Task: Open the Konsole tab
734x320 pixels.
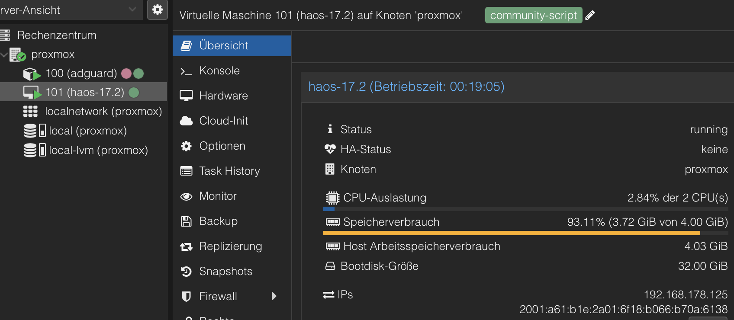Action: [x=232, y=70]
